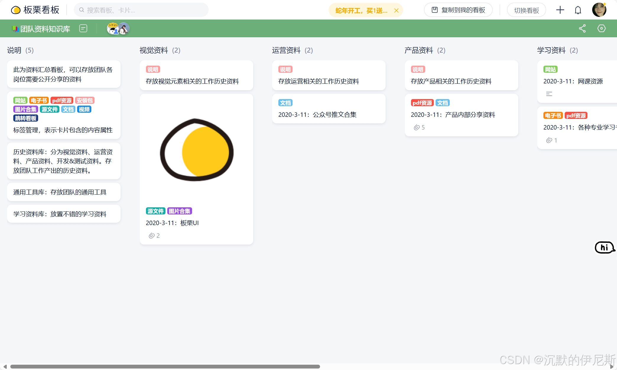Click 复制到我的看板 button

point(458,10)
